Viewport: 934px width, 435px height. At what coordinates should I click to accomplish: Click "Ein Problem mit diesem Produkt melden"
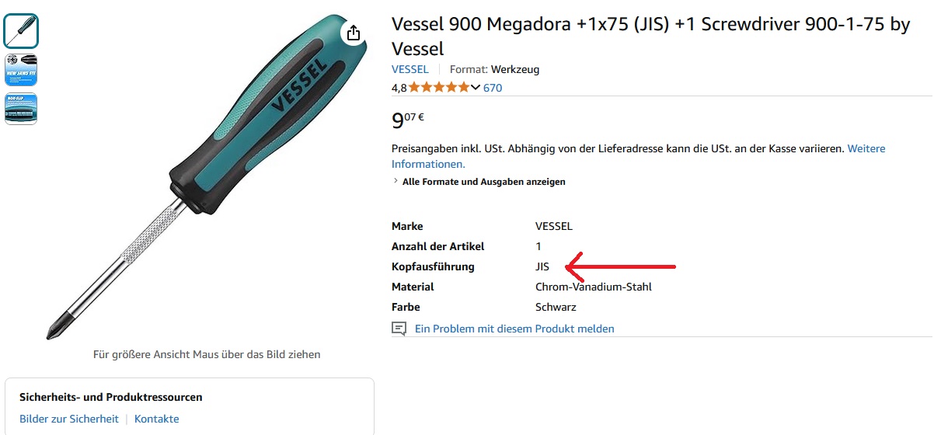[x=514, y=329]
